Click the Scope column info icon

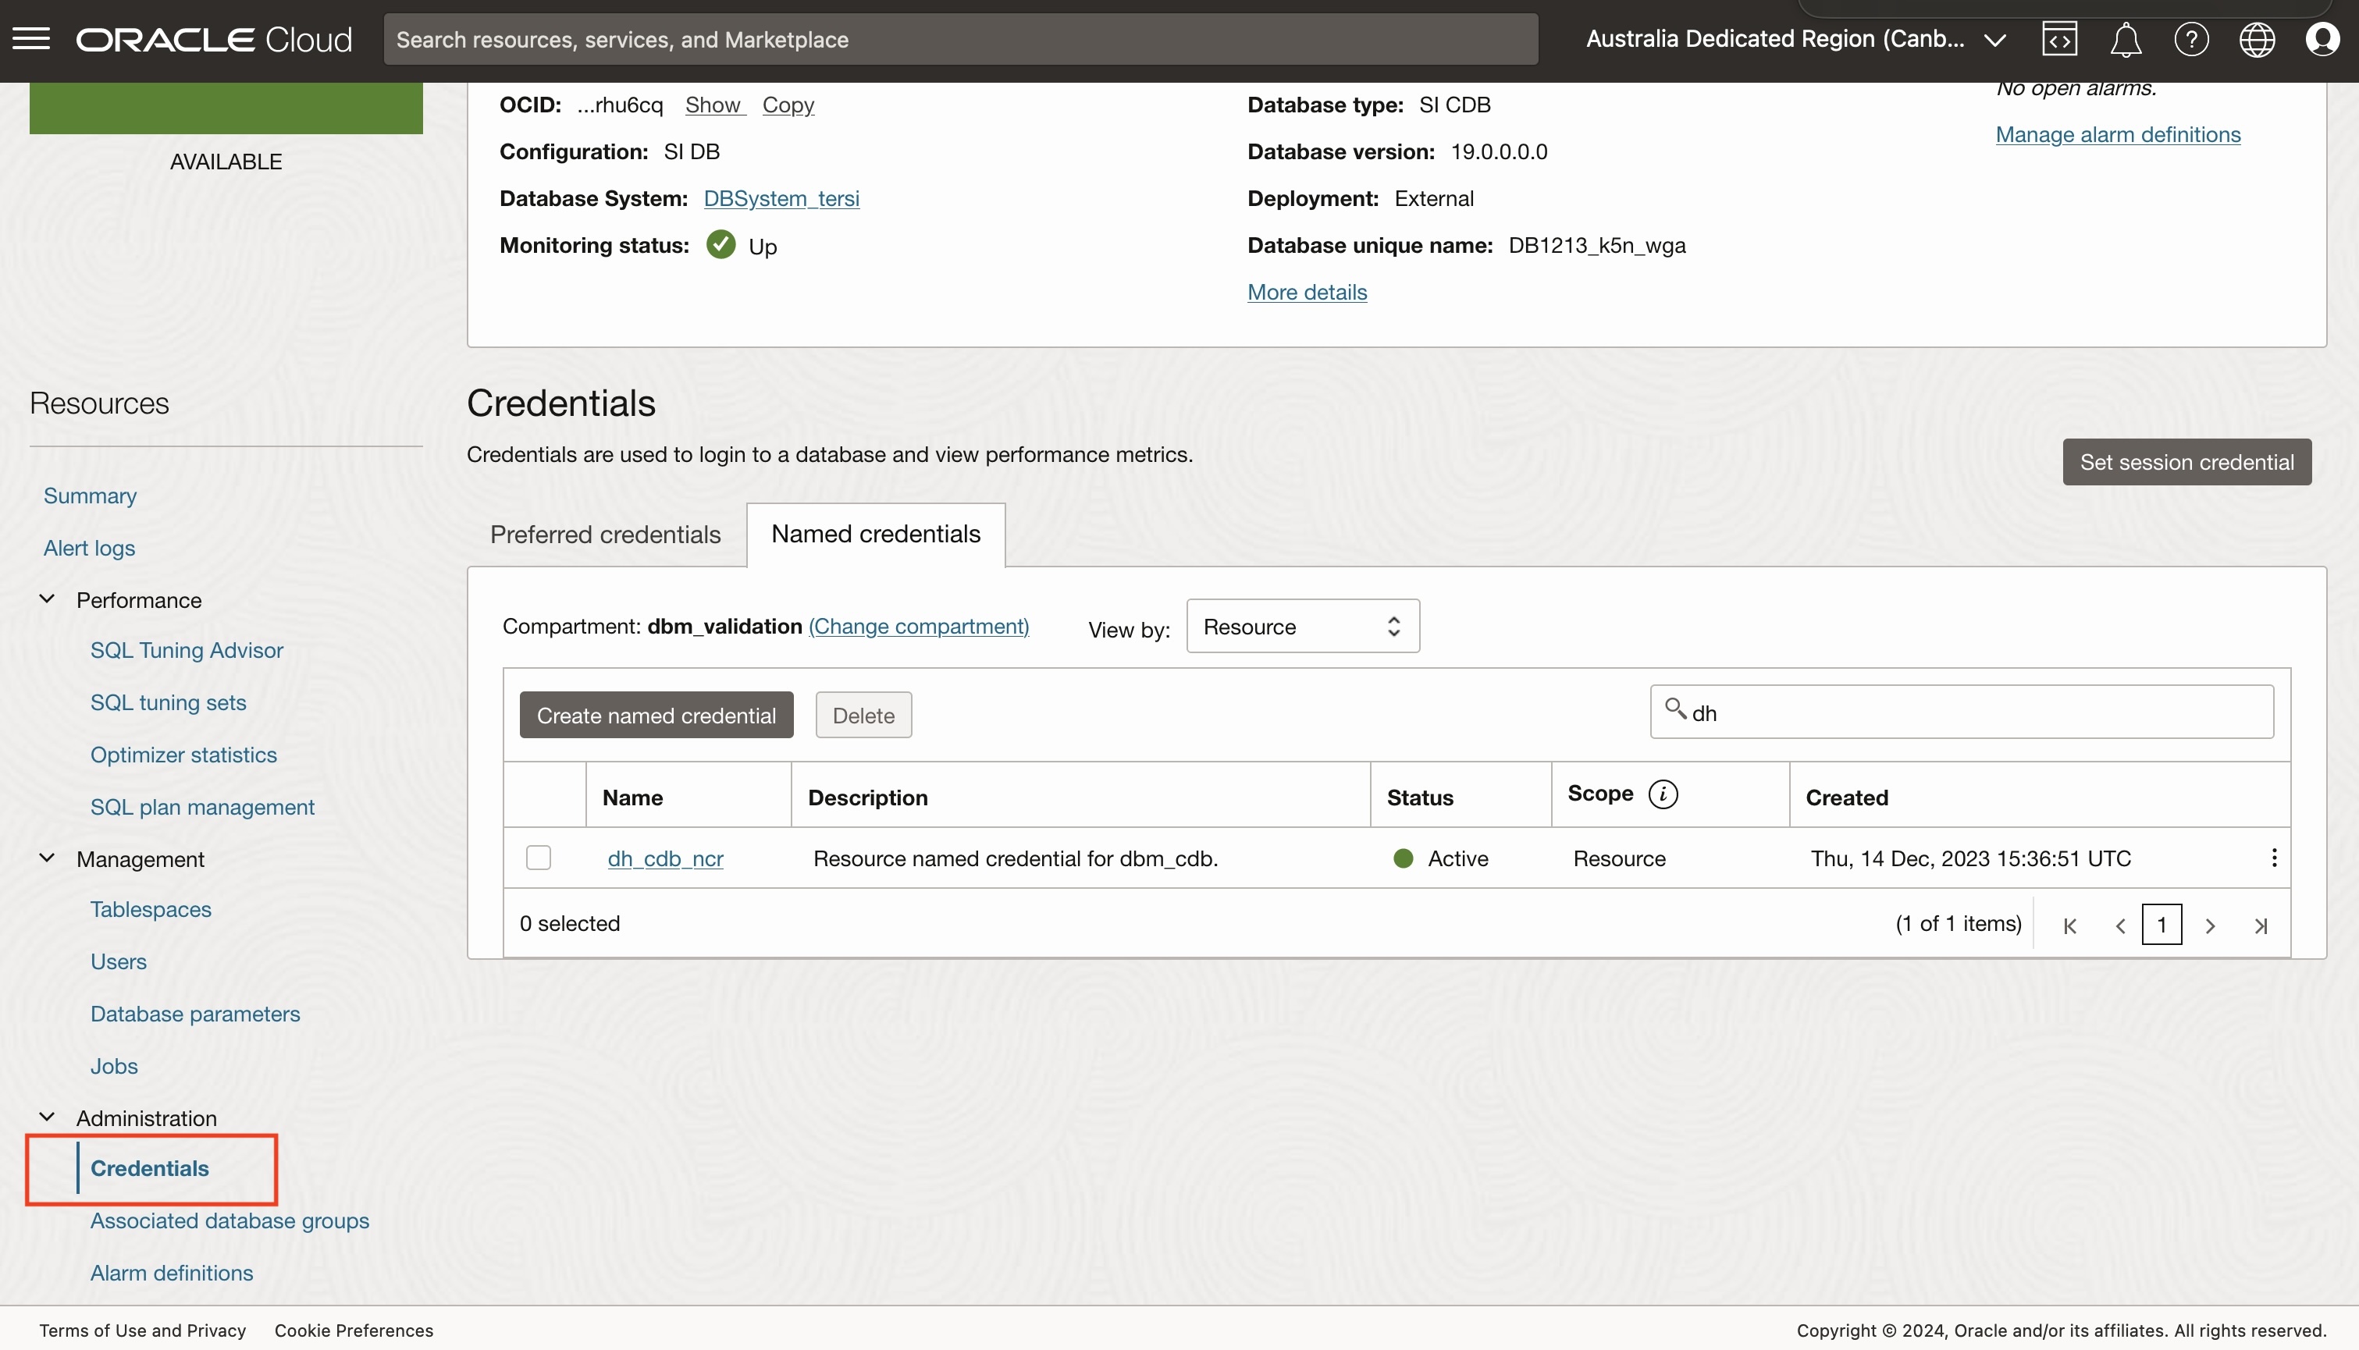pyautogui.click(x=1663, y=794)
